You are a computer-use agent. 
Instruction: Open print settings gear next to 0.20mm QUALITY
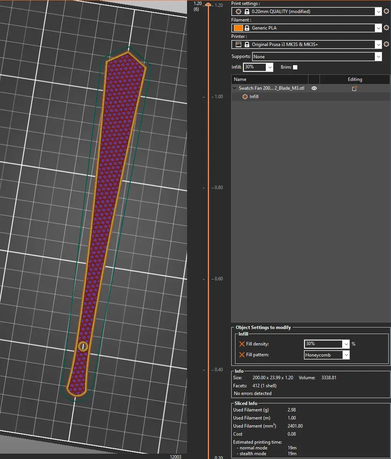[386, 11]
